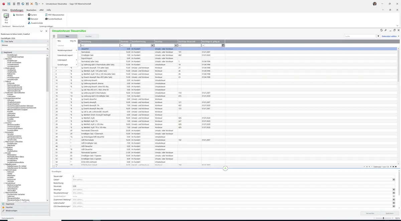This screenshot has height=221, width=401.
Task: Click the Verwerfen button
Action: pyautogui.click(x=370, y=213)
